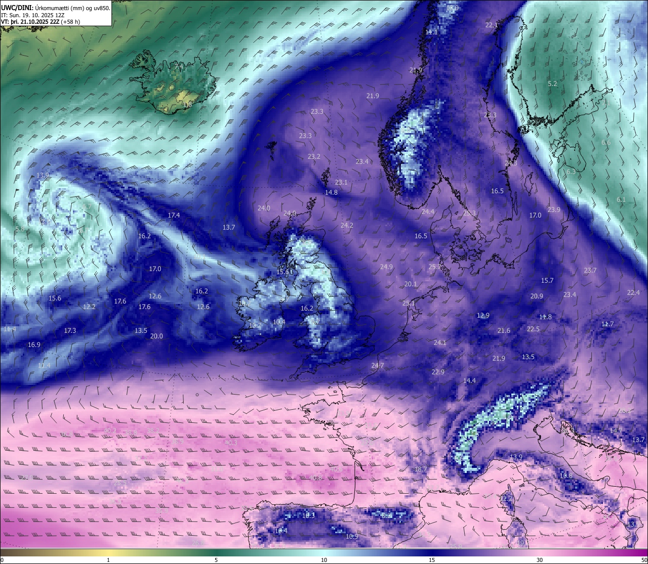Select the 22.9 value over France
This screenshot has height=564, width=648.
438,372
